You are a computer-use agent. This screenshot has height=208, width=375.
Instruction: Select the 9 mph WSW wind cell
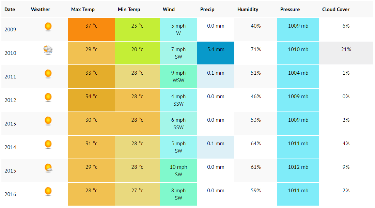click(178, 77)
